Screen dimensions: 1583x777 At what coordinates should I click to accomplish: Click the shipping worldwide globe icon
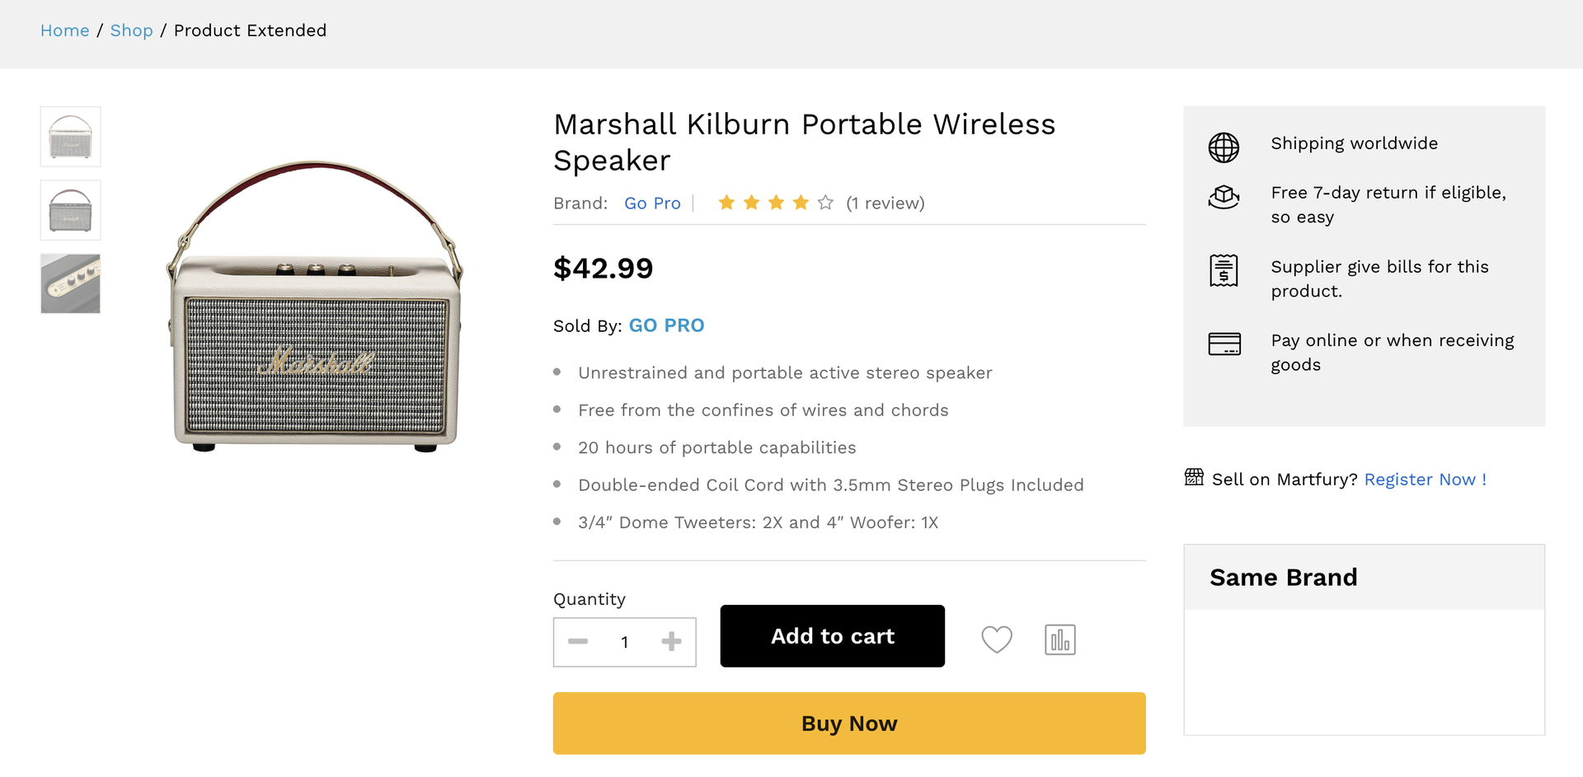tap(1224, 147)
